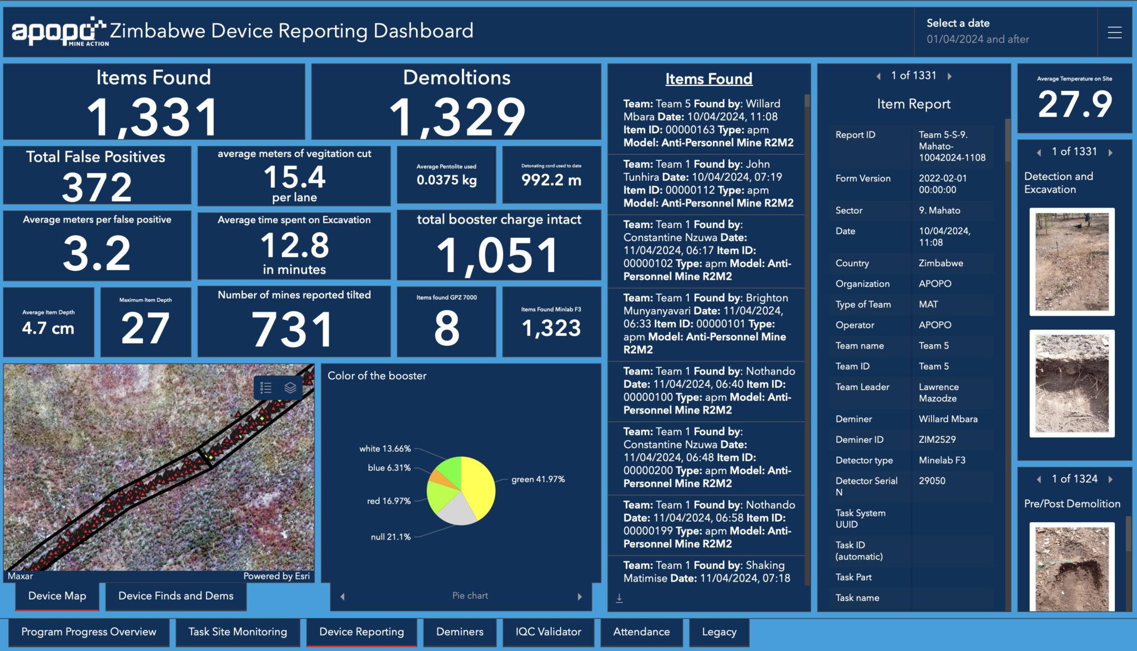
Task: Previous Detection and Excavation photo arrow
Action: [x=1039, y=153]
